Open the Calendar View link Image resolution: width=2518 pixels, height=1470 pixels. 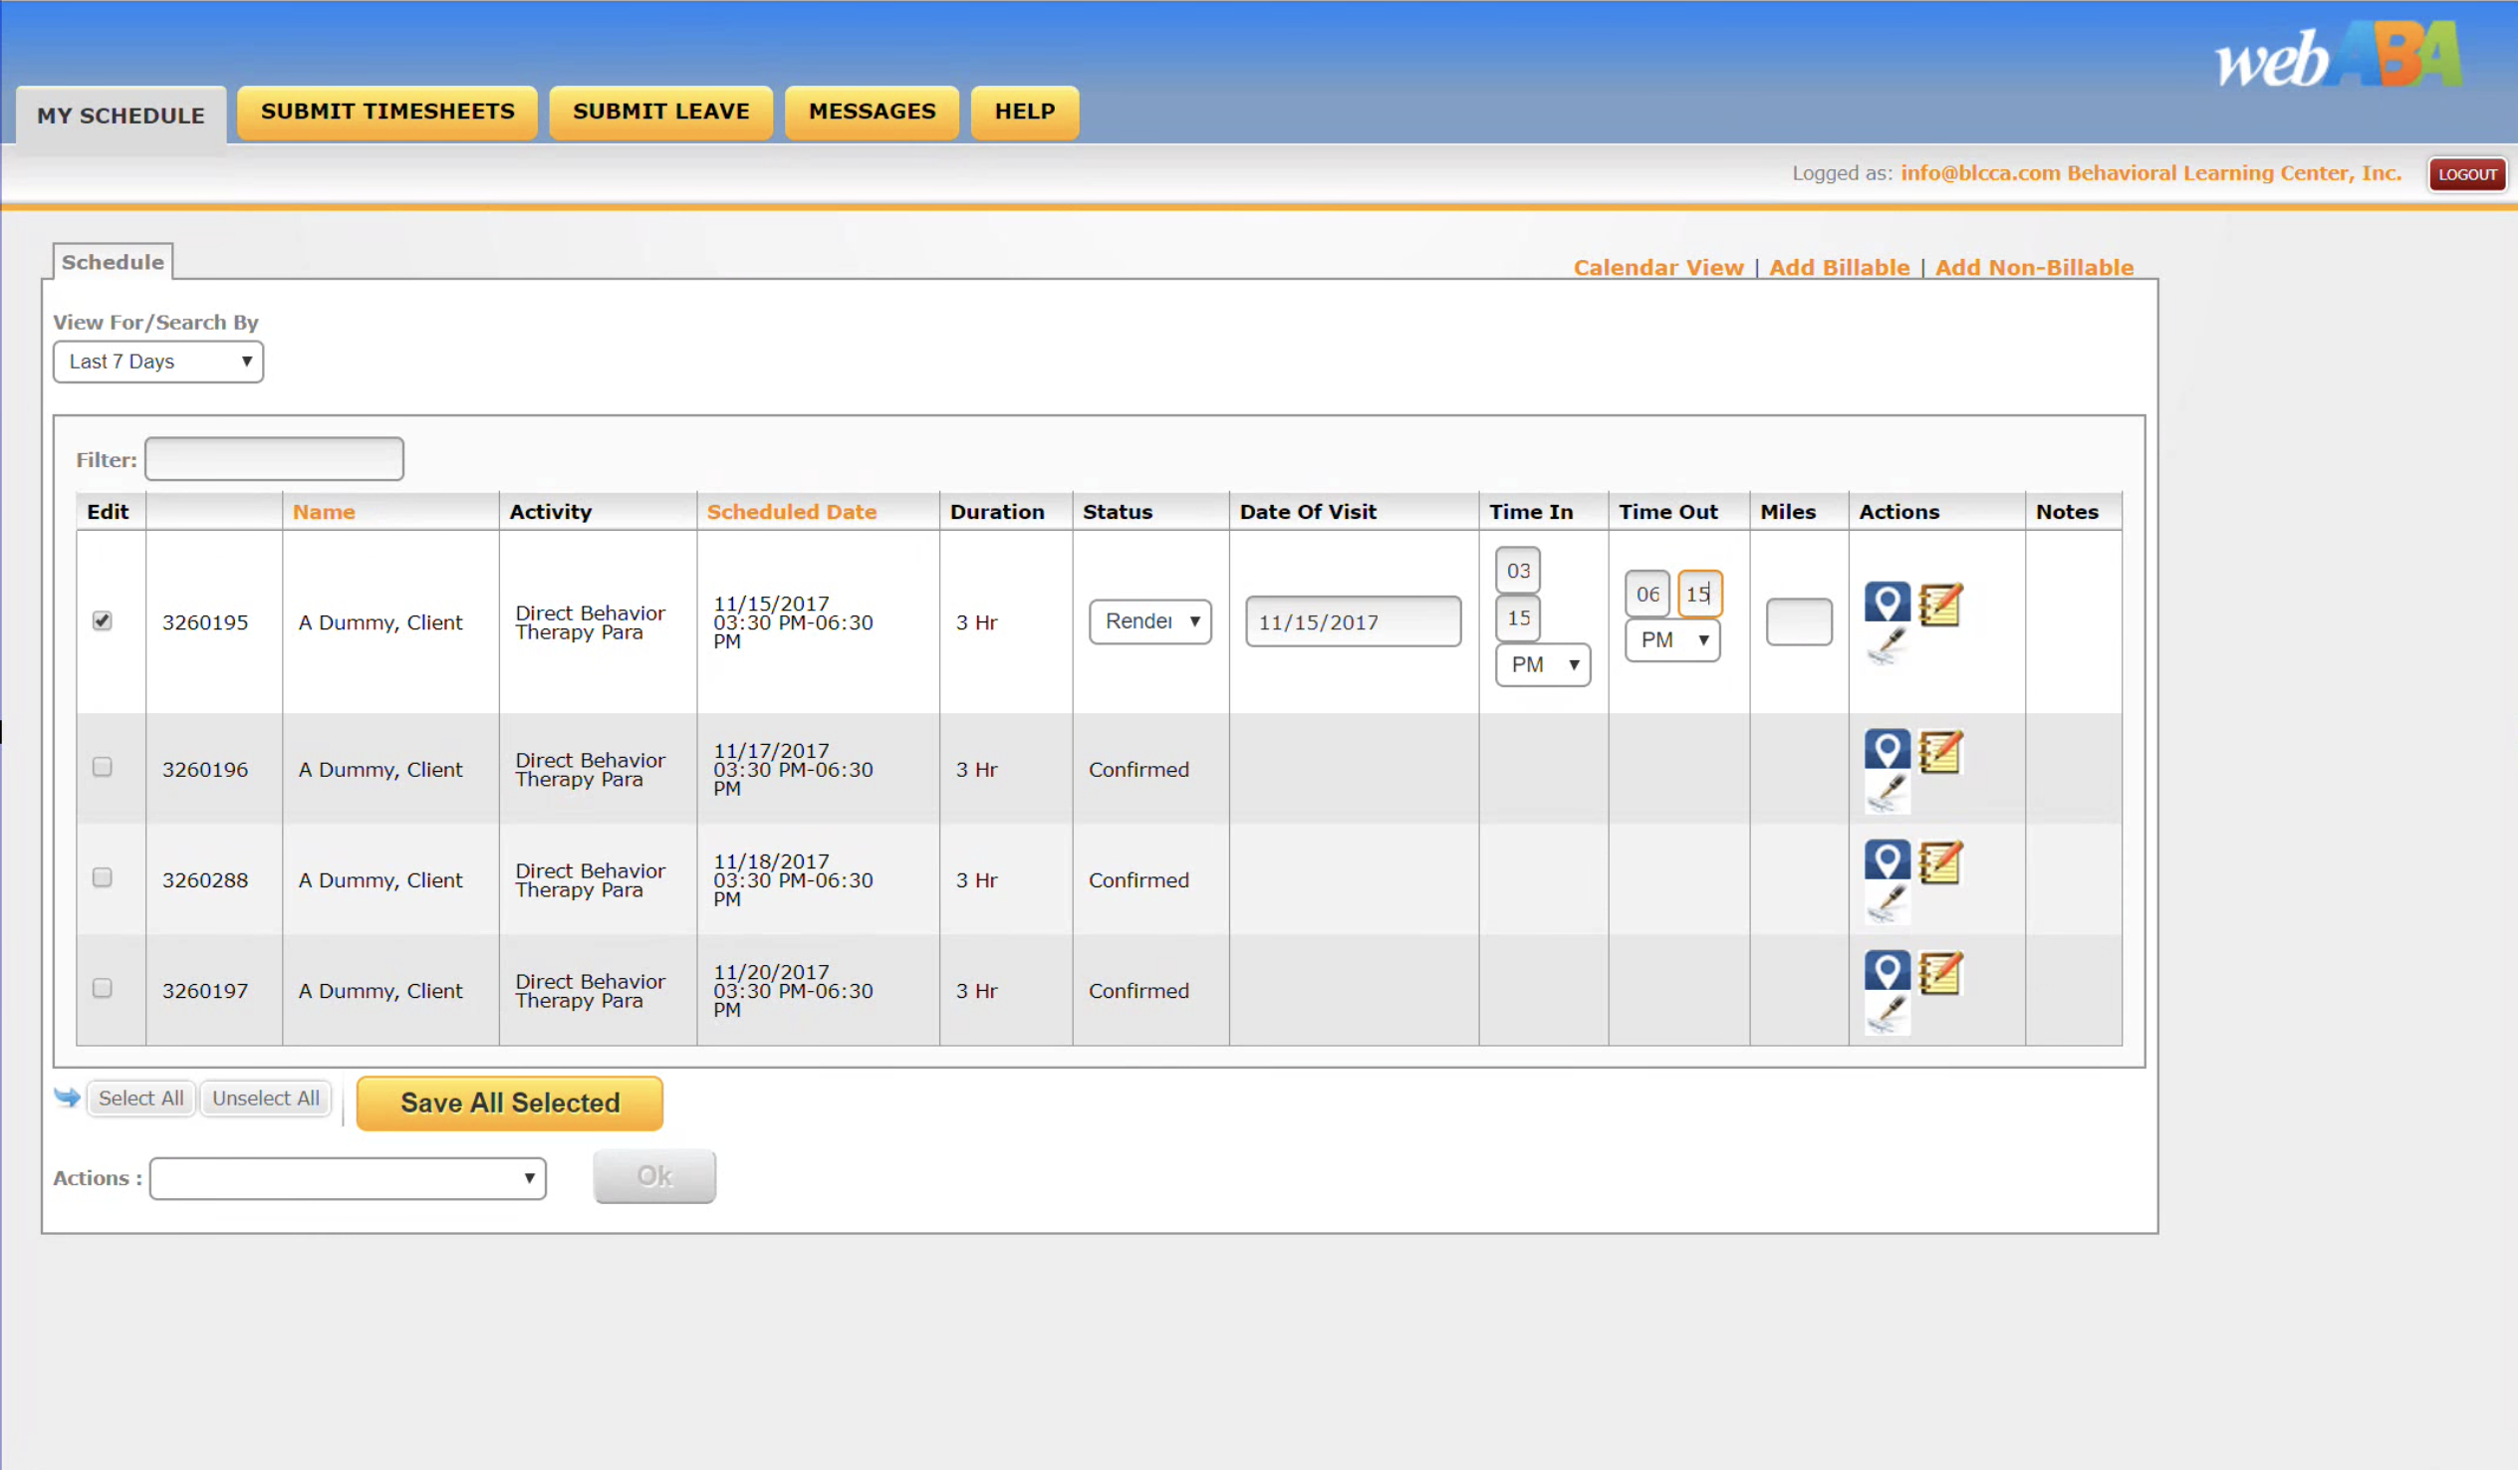[1658, 268]
